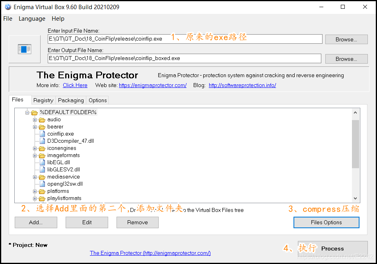This screenshot has height=264, width=377.
Task: Click the coinflip.exe file icon
Action: [x=42, y=134]
